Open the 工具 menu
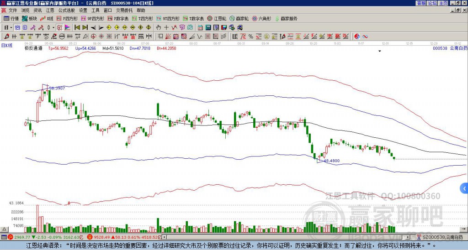The image size is (468, 250). point(95,10)
